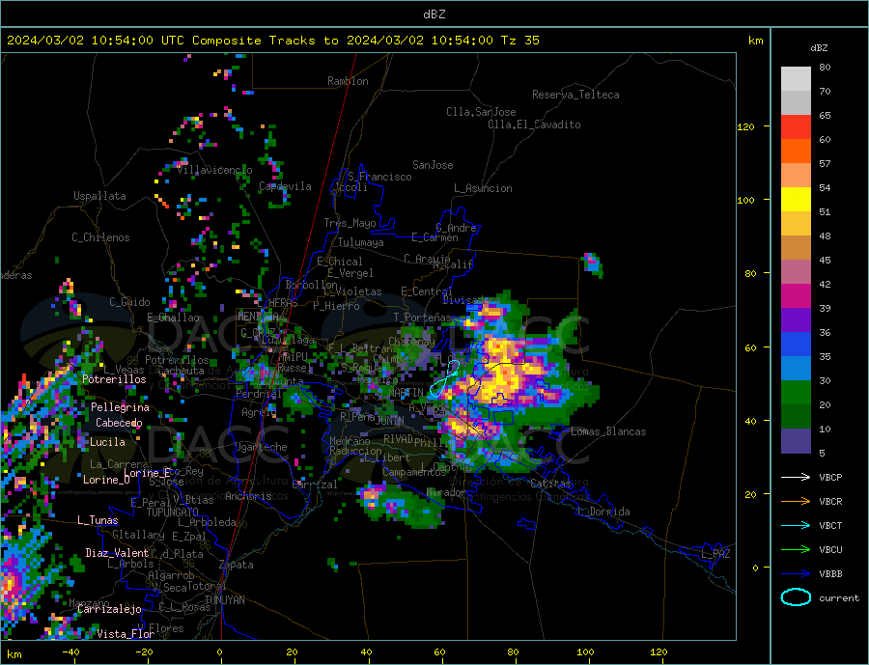Click the Uspallata map label
The height and width of the screenshot is (665, 869).
point(99,196)
